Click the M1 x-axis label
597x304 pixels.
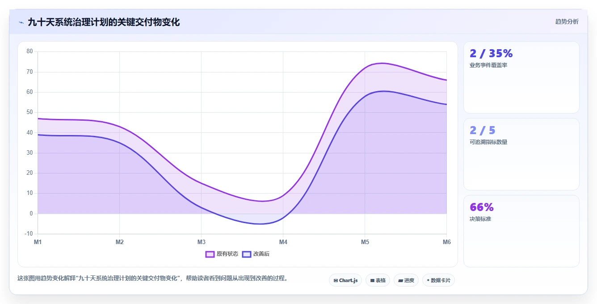pos(38,242)
